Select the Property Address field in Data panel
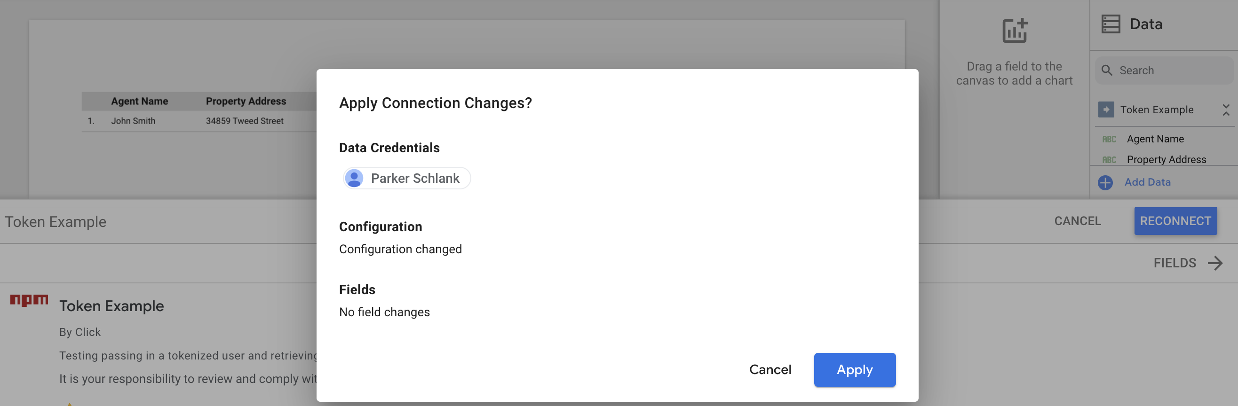 pos(1166,160)
